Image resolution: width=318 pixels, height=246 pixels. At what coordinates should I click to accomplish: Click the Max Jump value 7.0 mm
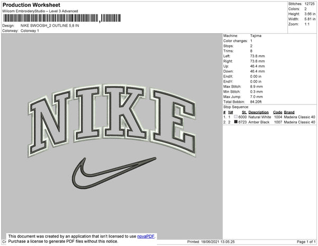[257, 96]
